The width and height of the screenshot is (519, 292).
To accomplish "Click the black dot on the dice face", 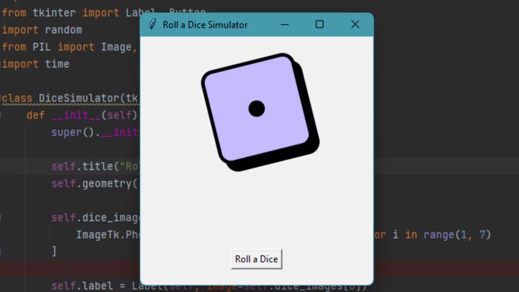I will (256, 109).
